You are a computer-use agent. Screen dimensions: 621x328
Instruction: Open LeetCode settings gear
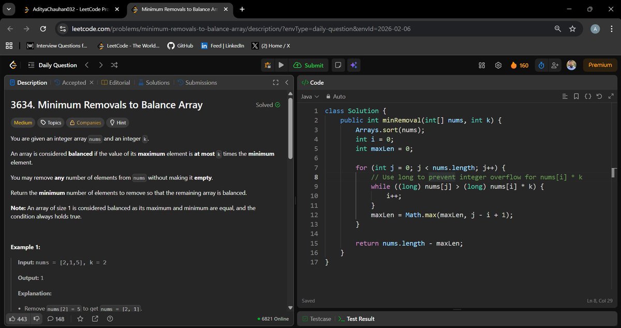tap(498, 65)
